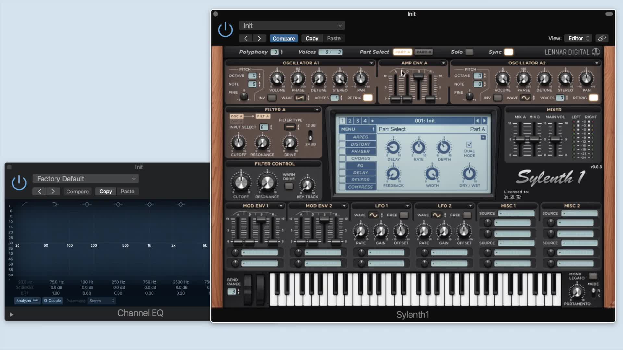The image size is (623, 350).
Task: Toggle the Solo switch
Action: click(469, 52)
